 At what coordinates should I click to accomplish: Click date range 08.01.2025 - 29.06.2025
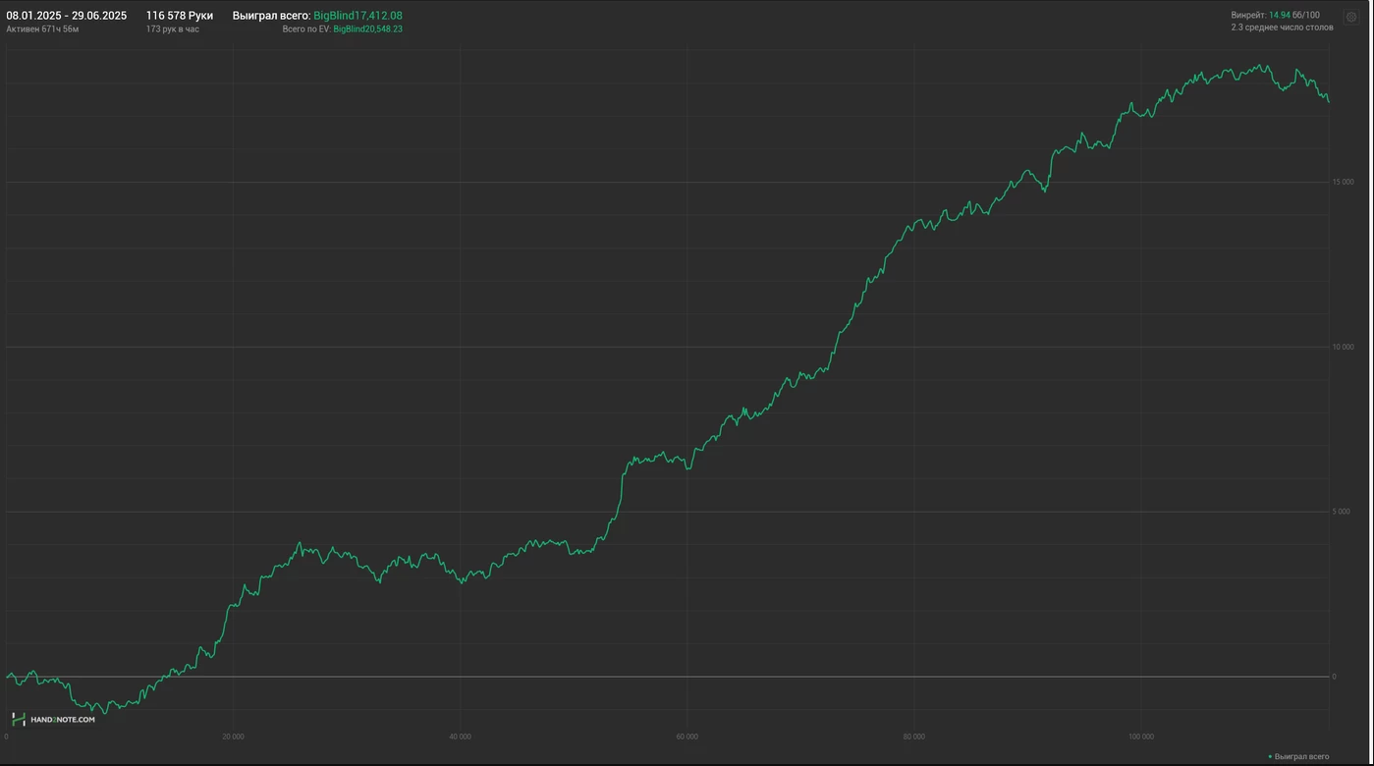tap(66, 16)
